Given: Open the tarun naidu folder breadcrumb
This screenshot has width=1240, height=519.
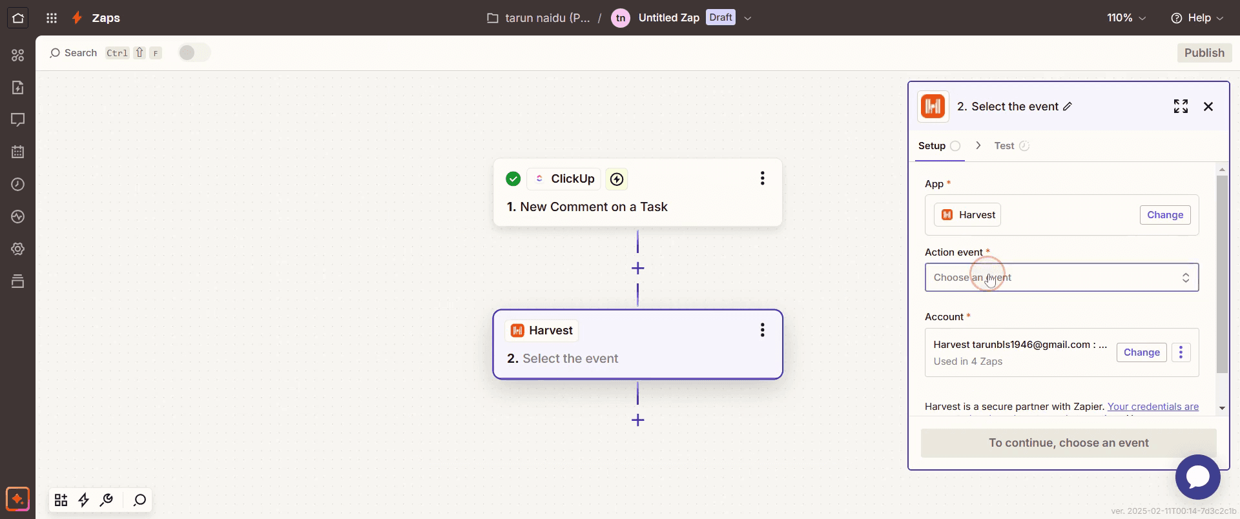Looking at the screenshot, I should coord(539,18).
